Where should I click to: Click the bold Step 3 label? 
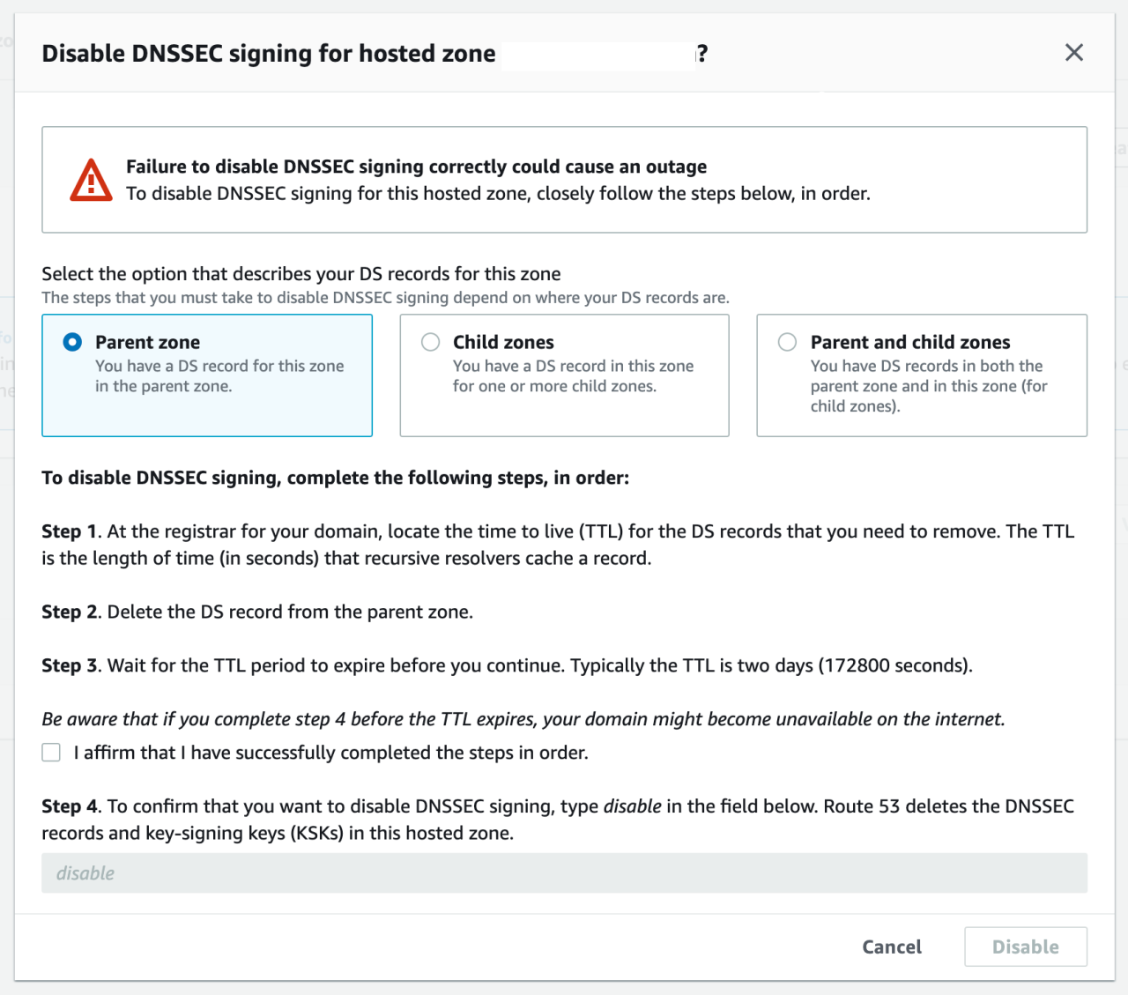click(x=69, y=665)
